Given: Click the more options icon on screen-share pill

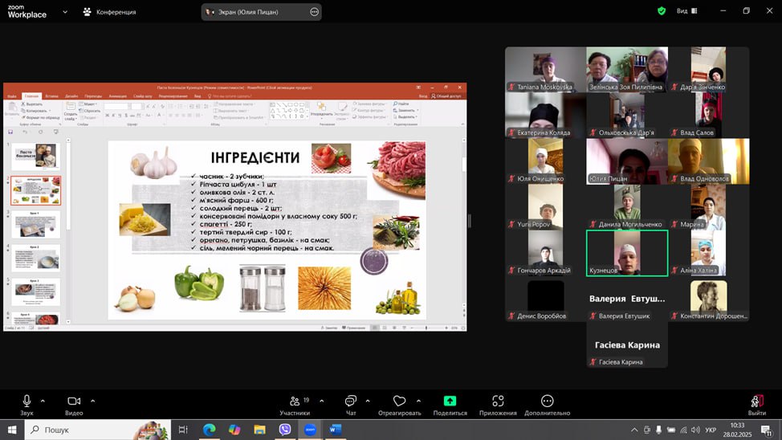Looking at the screenshot, I should pyautogui.click(x=314, y=12).
